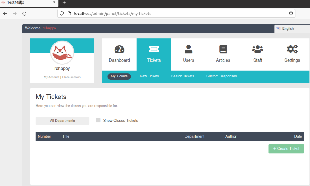Click the Create Ticket button
The image size is (310, 186).
click(286, 149)
